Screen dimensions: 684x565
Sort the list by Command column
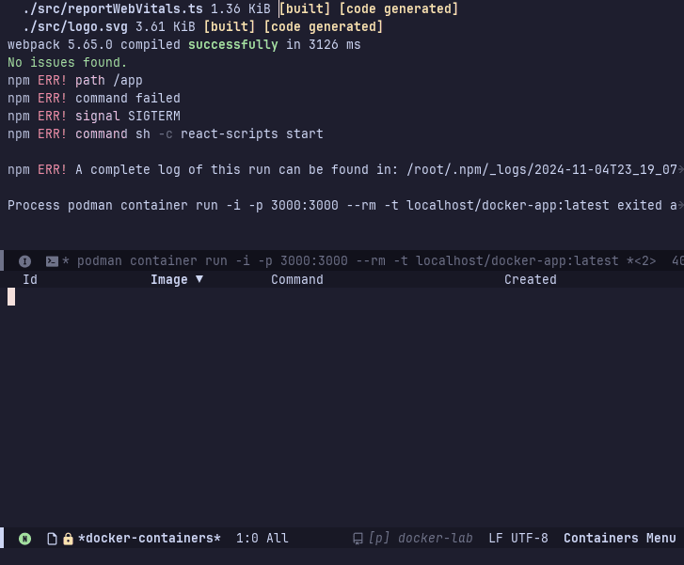click(x=296, y=279)
